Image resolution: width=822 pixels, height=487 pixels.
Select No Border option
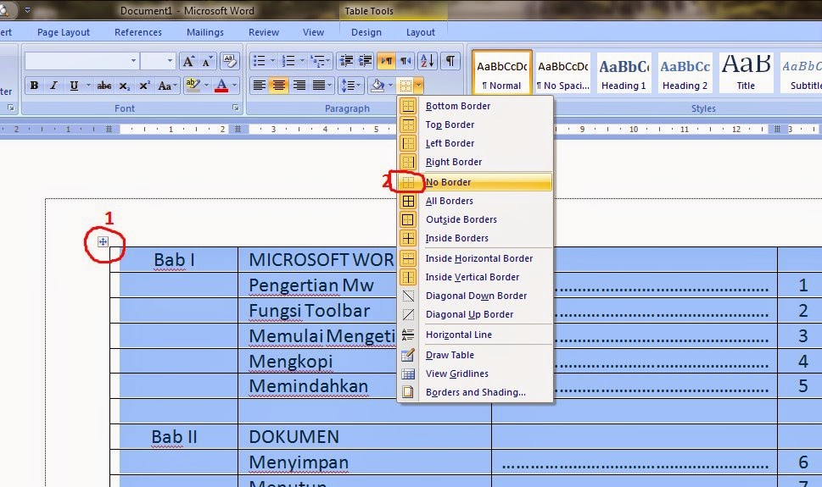475,182
